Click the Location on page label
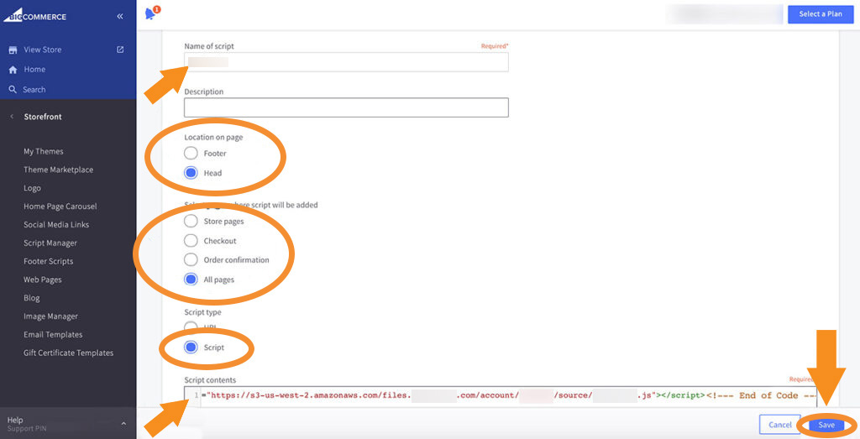This screenshot has width=860, height=439. click(x=213, y=137)
